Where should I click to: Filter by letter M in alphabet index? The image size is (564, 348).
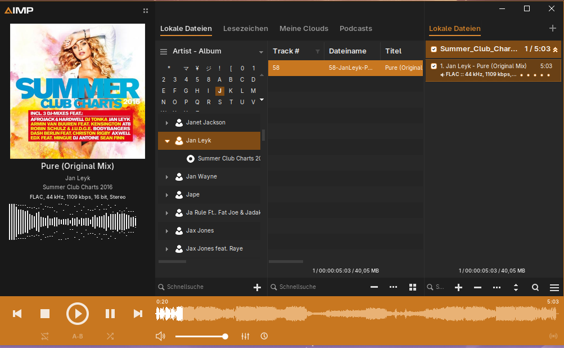click(253, 91)
